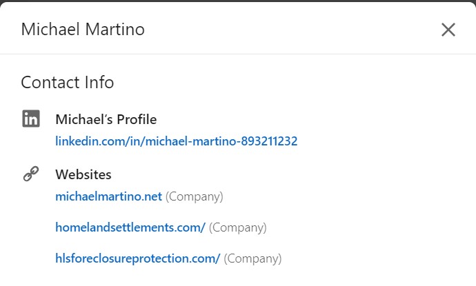Open the hlsforeclosureprotection.com/ link
Image resolution: width=476 pixels, height=286 pixels.
tap(138, 258)
